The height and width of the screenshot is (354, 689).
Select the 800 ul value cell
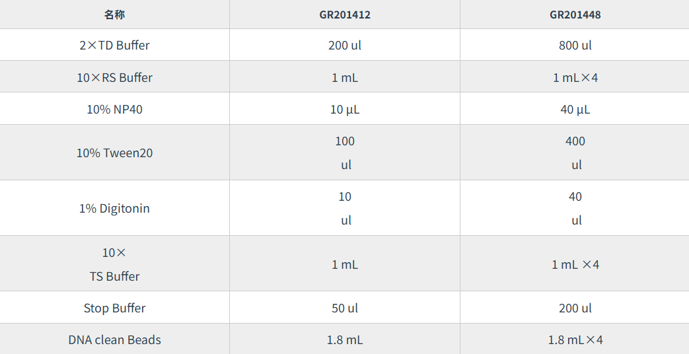tap(575, 46)
